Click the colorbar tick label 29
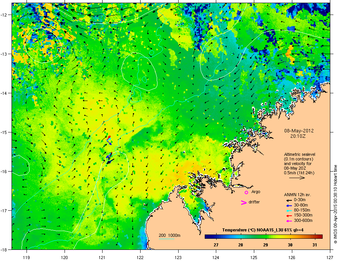 pos(265,245)
